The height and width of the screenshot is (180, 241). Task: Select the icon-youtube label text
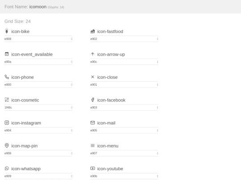point(110,169)
